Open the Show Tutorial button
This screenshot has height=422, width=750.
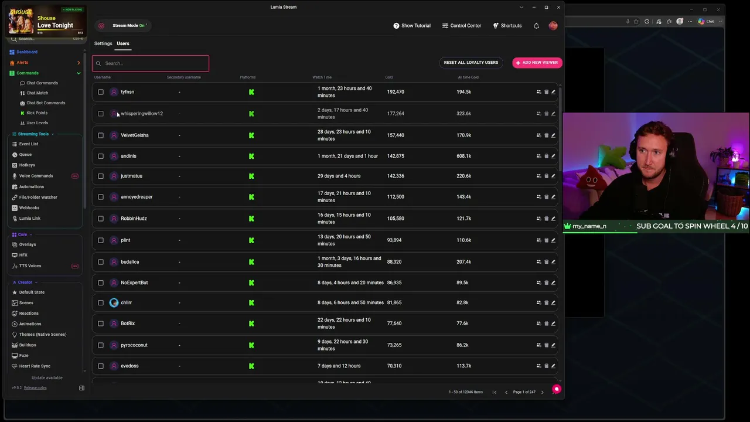[x=412, y=26]
